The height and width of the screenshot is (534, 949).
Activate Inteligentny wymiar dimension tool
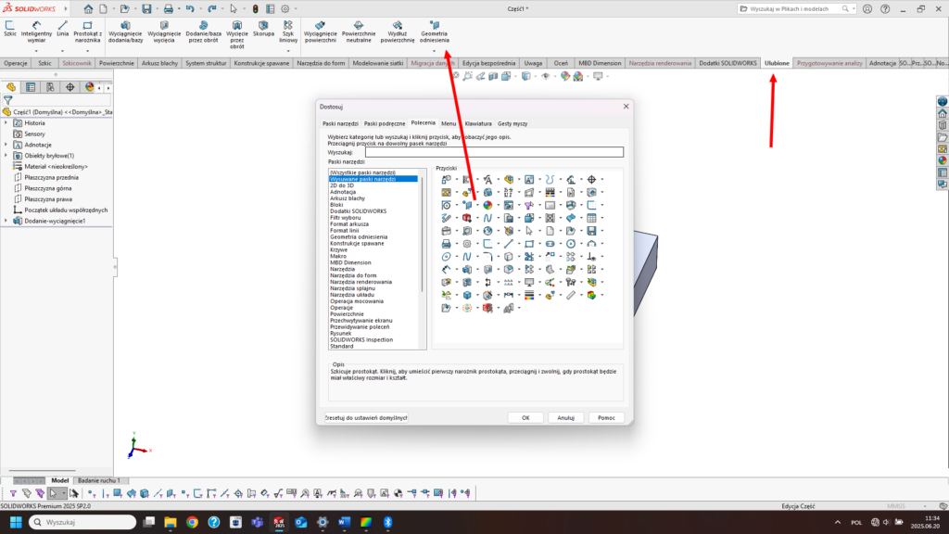(36, 32)
